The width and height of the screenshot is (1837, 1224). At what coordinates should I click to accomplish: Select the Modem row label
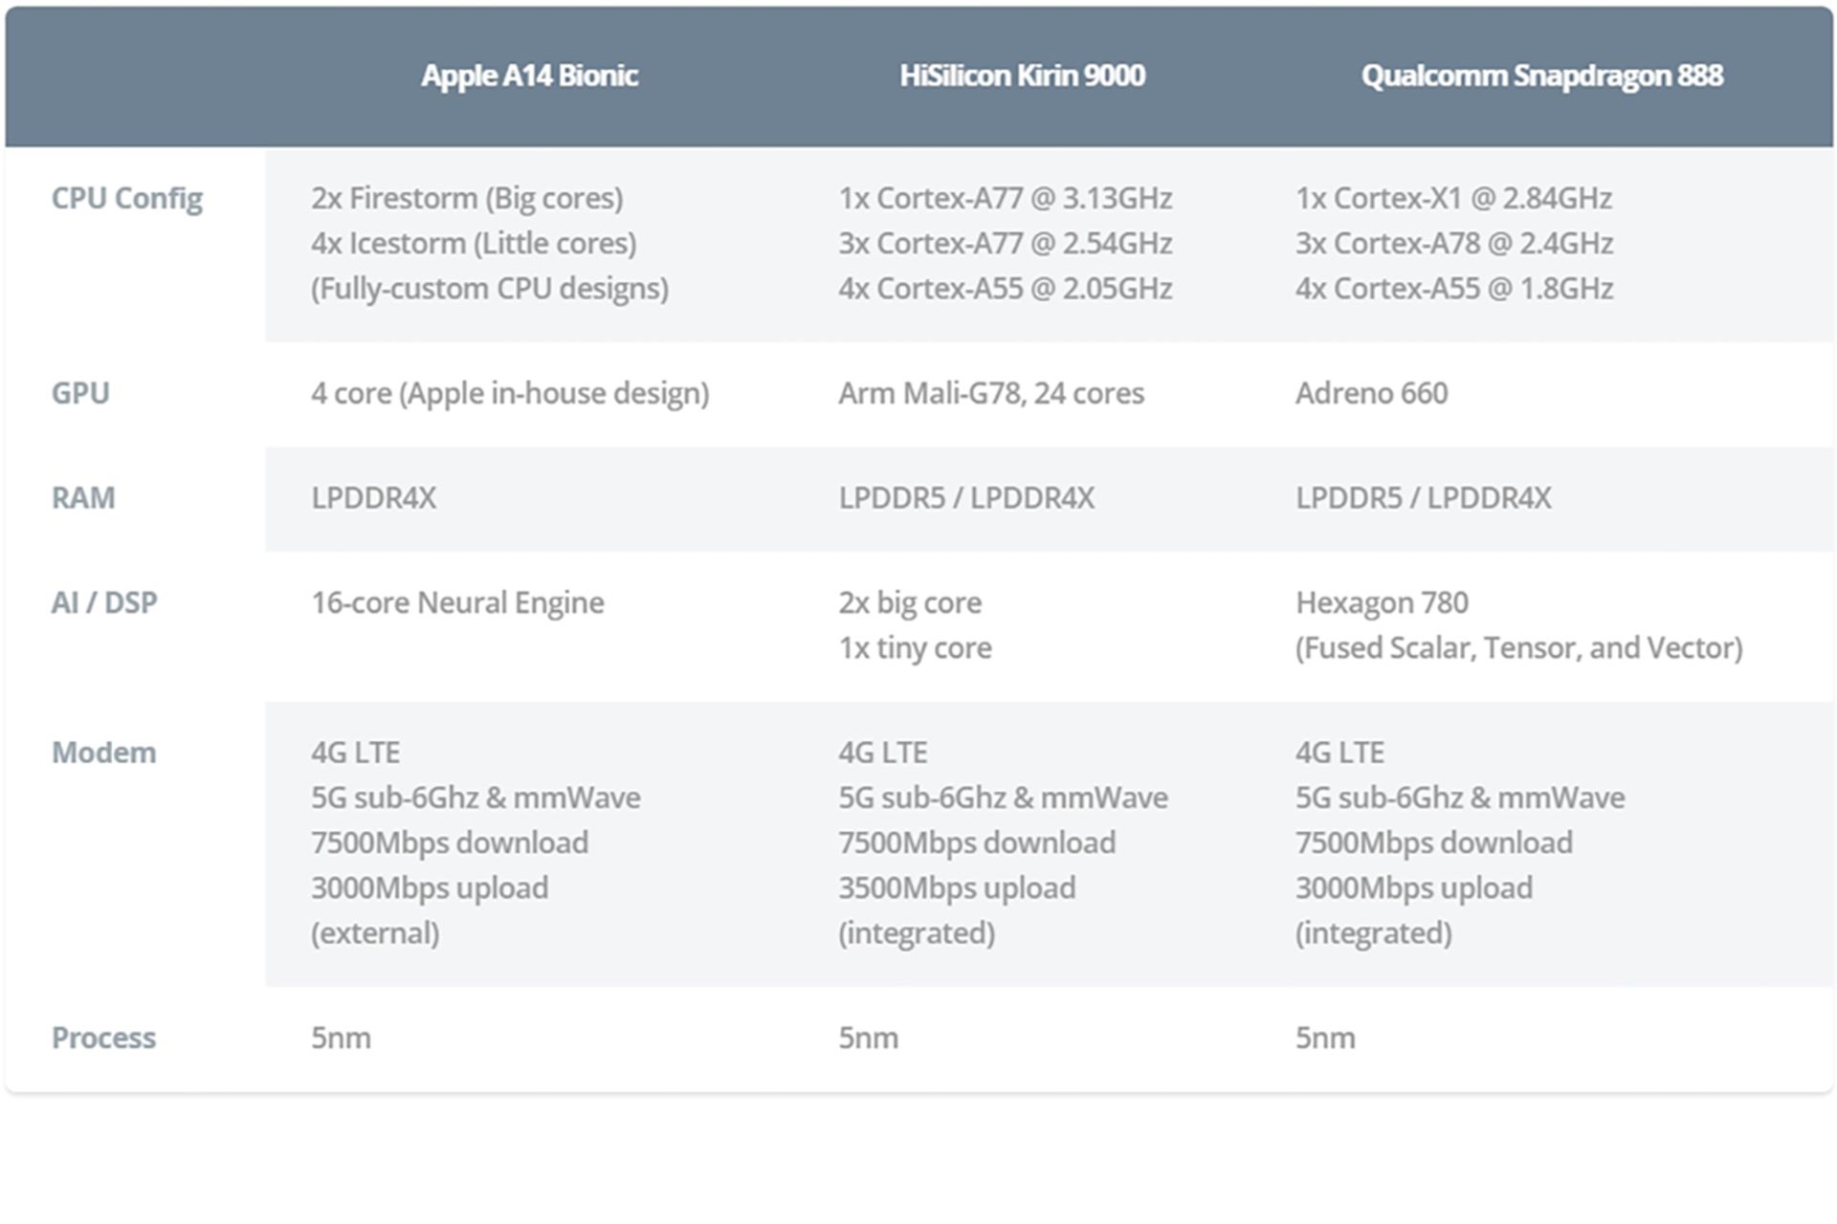tap(103, 753)
